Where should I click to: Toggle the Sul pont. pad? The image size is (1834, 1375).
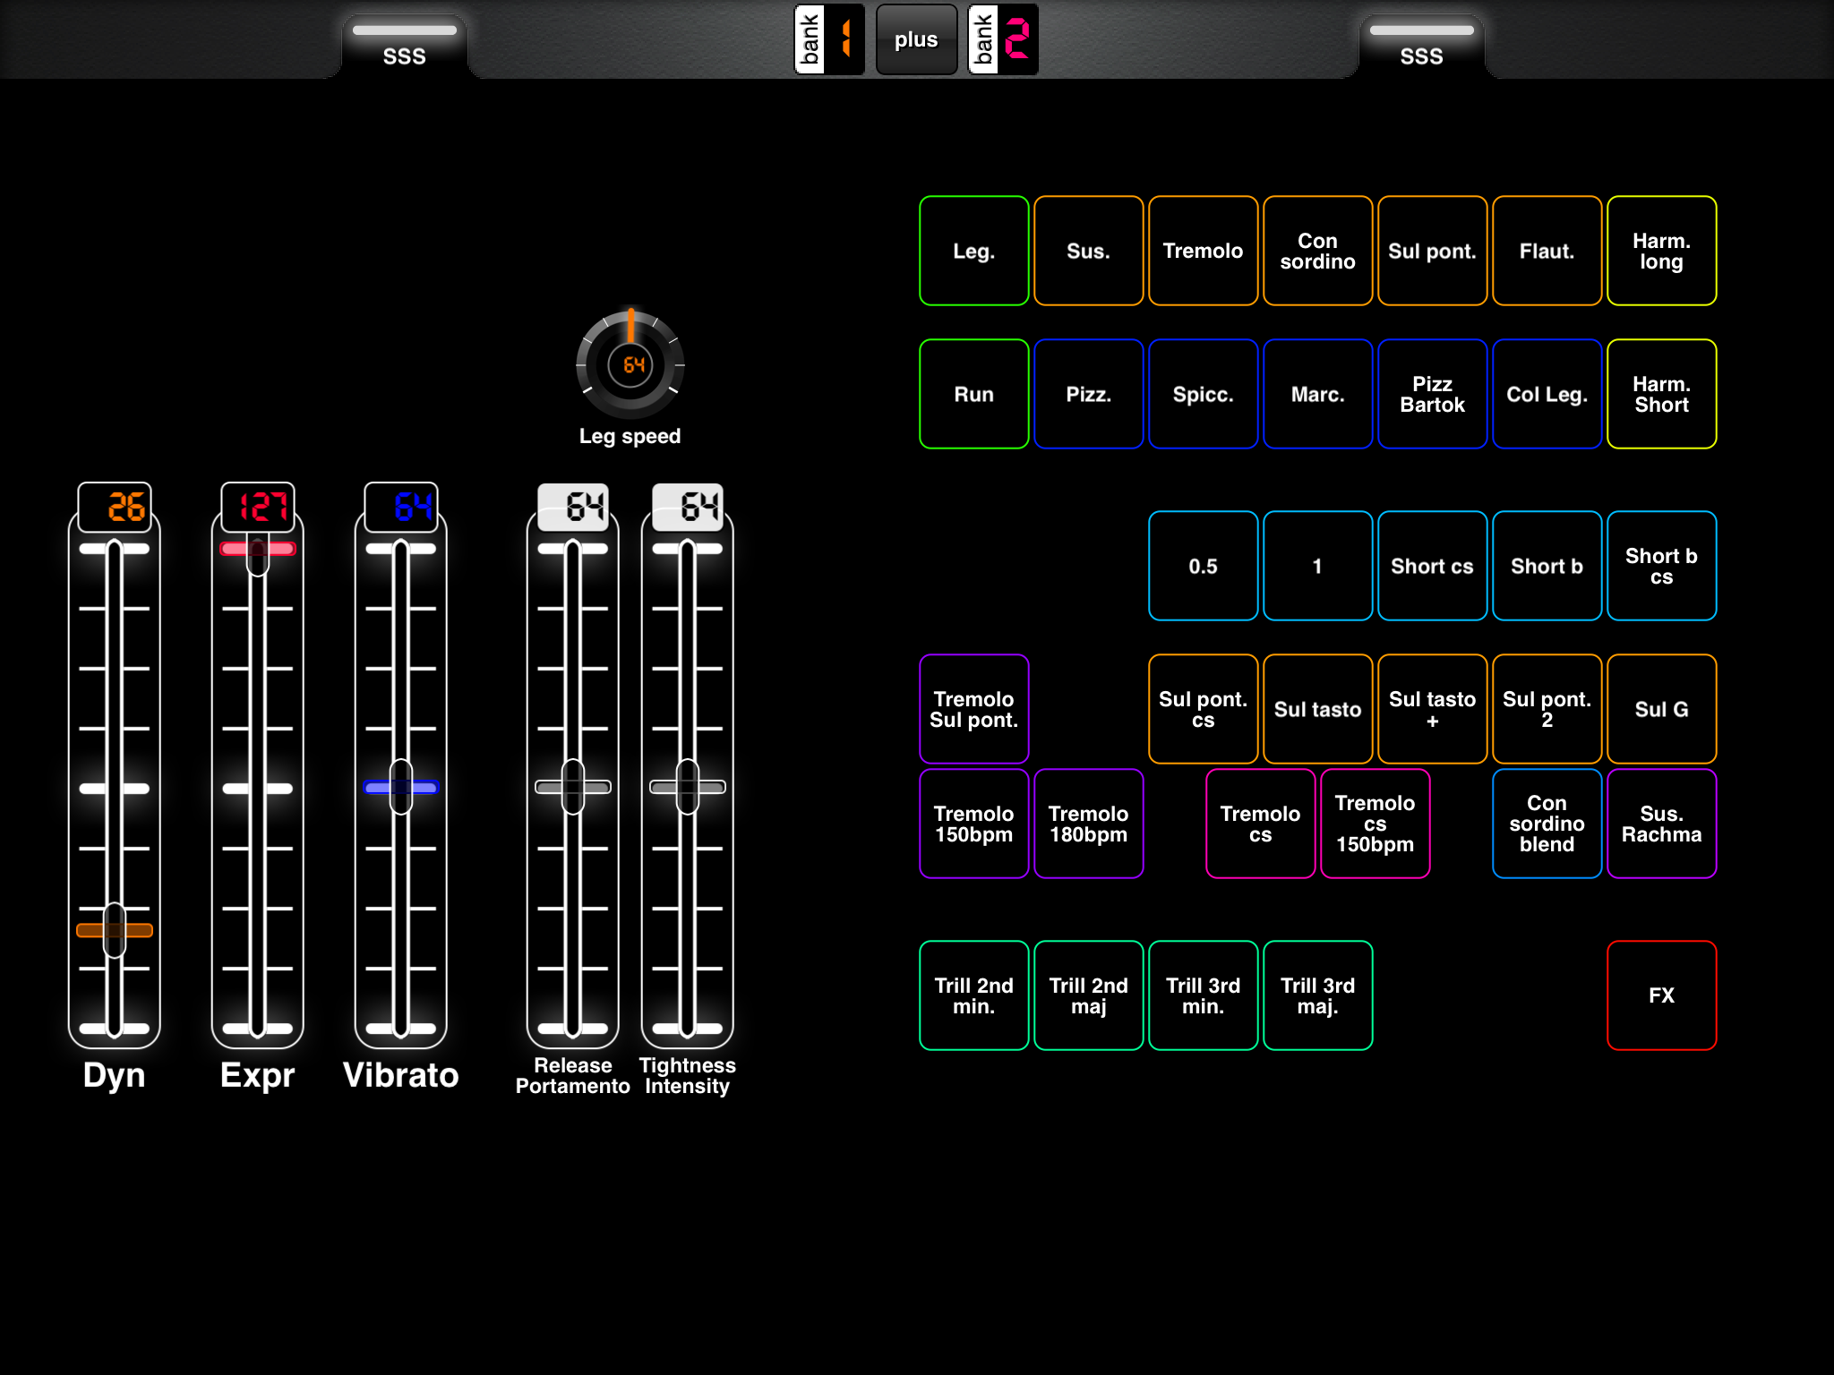(1432, 251)
